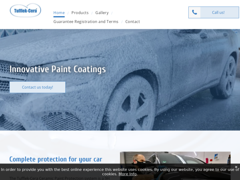
Task: Click the Tufflek-Cera Ceramic Paint Protection paragraph
Action: click(59, 178)
